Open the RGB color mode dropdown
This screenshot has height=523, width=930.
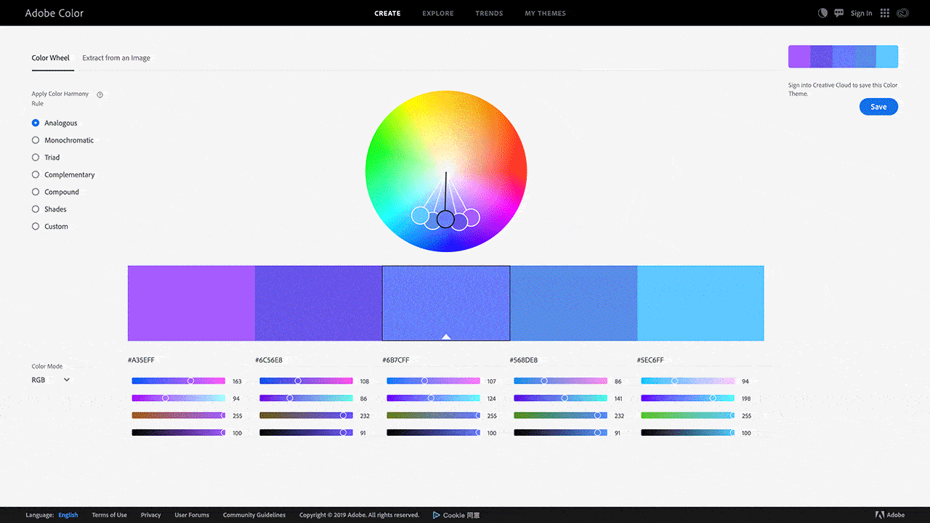[x=51, y=380]
